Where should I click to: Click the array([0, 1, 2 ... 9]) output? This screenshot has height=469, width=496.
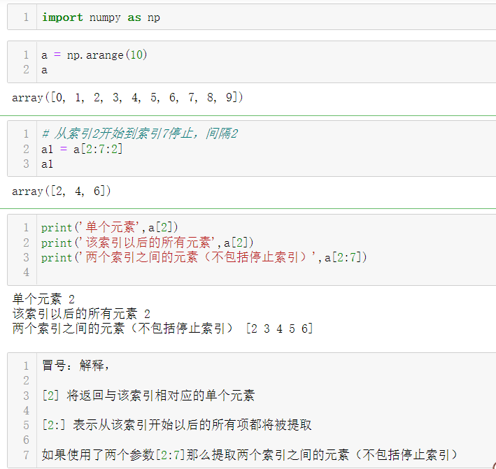tap(127, 98)
